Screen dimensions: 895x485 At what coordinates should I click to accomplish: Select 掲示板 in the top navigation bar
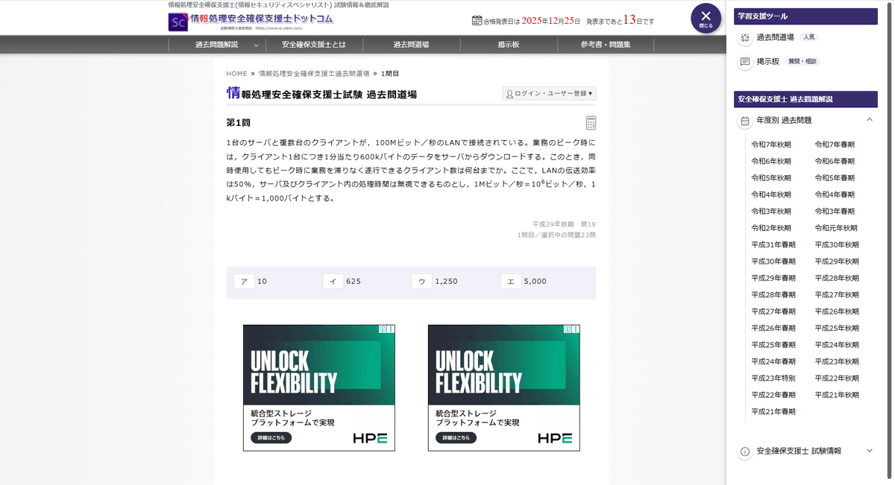pos(508,45)
